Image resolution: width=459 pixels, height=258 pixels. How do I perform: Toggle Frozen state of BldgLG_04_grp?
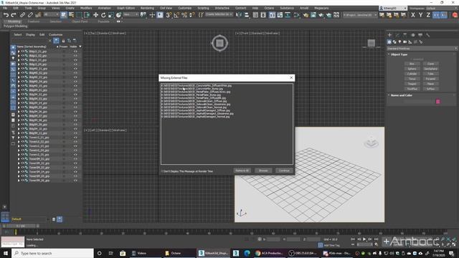(64, 64)
